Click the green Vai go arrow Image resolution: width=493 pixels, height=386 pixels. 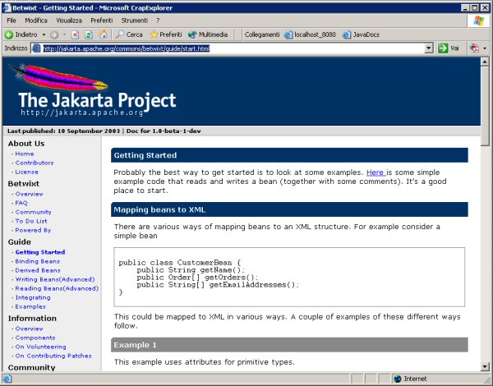443,48
